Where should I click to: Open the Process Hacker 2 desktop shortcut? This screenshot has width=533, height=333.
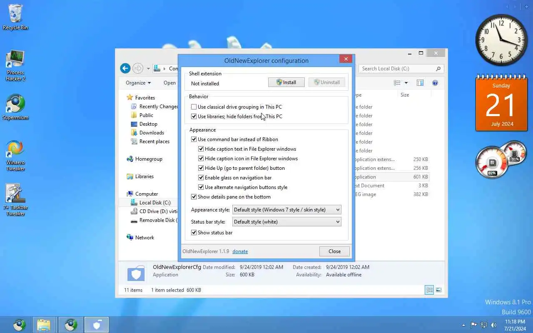point(15,66)
